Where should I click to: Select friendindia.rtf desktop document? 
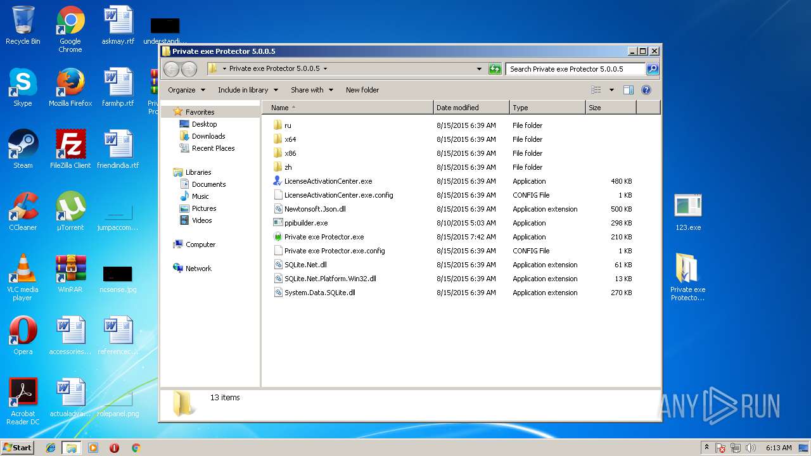(x=118, y=149)
